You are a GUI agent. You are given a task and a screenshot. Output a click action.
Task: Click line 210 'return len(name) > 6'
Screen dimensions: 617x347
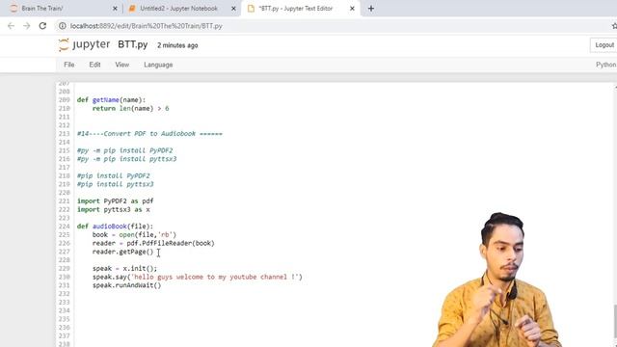click(131, 108)
